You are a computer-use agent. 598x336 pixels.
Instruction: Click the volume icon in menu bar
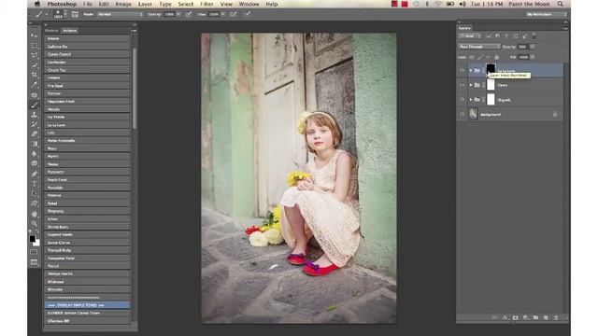(463, 4)
